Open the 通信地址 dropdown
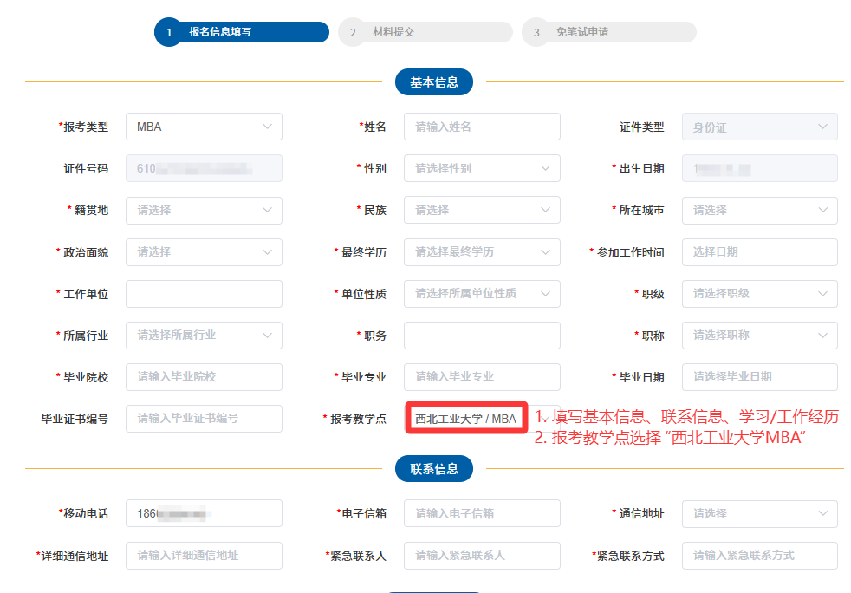Image resolution: width=851 pixels, height=593 pixels. click(758, 513)
